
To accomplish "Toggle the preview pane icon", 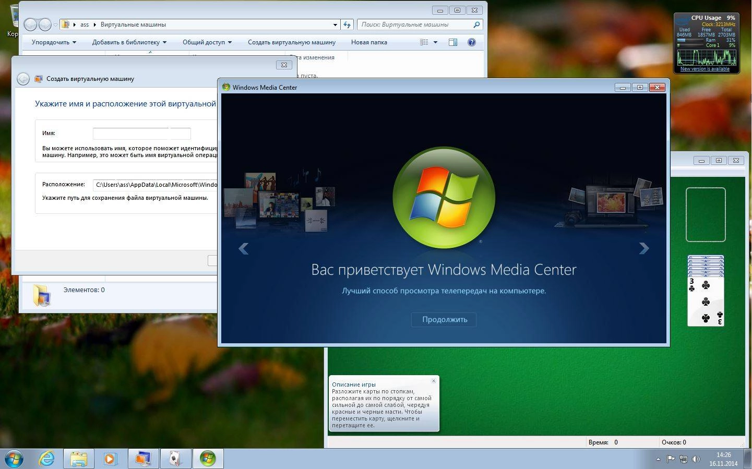I will [x=453, y=42].
